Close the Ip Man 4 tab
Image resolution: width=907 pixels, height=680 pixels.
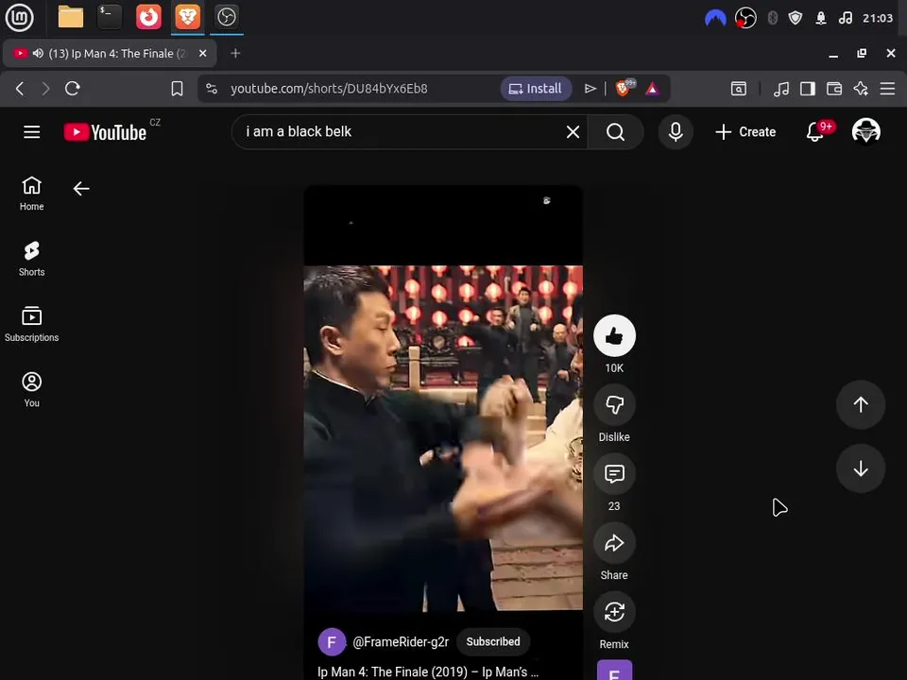[x=202, y=53]
